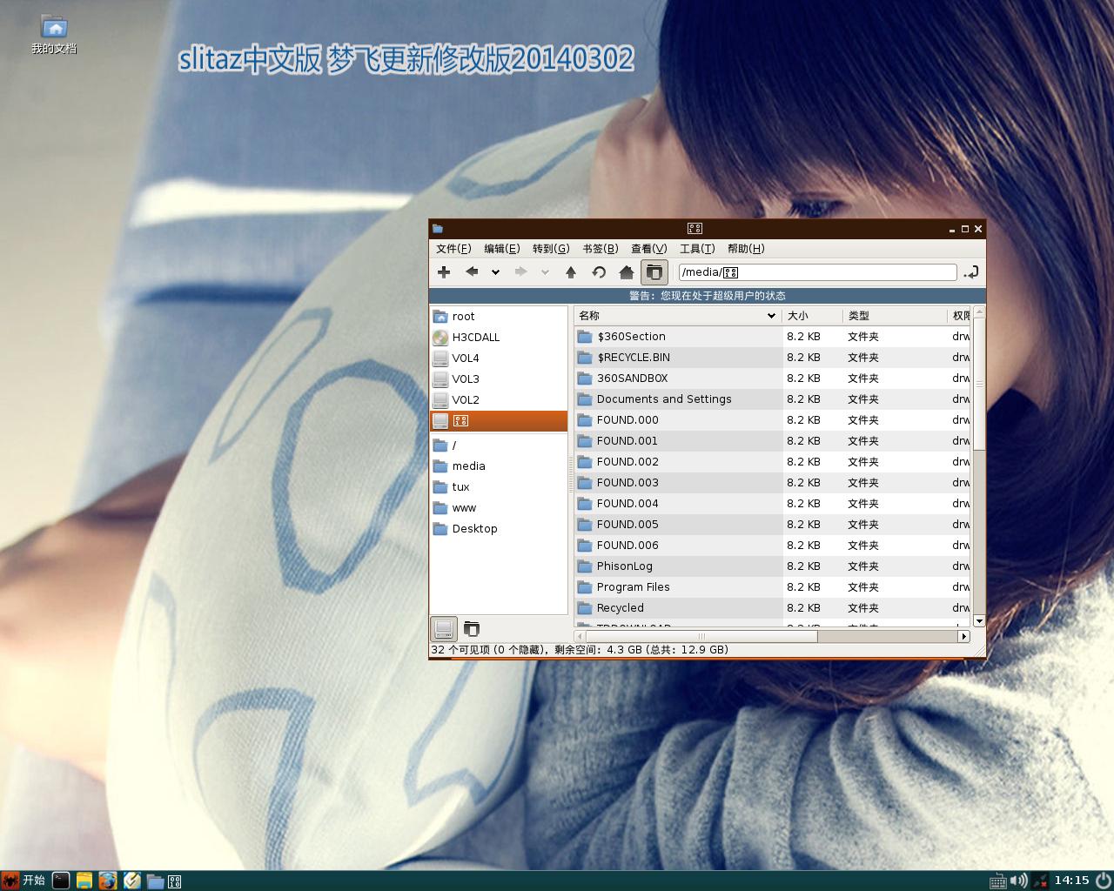Click the /media/ location path field

coord(817,272)
